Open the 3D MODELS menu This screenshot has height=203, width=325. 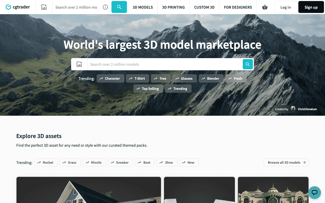click(143, 7)
